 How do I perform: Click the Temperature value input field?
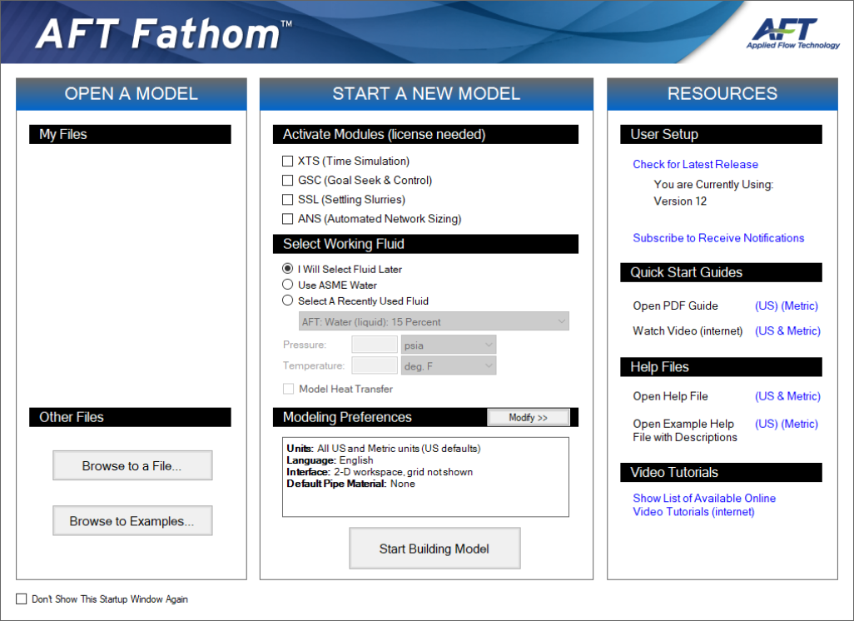(x=375, y=365)
